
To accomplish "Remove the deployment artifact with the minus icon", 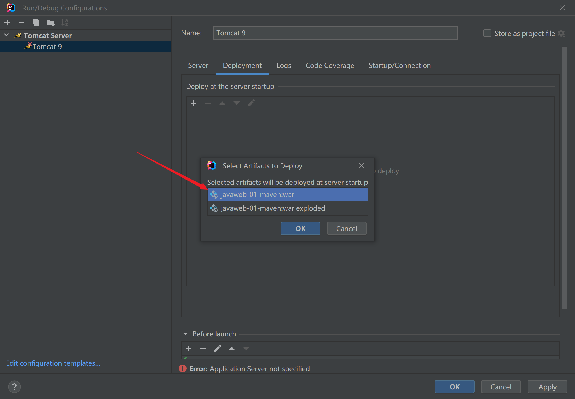I will pyautogui.click(x=208, y=103).
